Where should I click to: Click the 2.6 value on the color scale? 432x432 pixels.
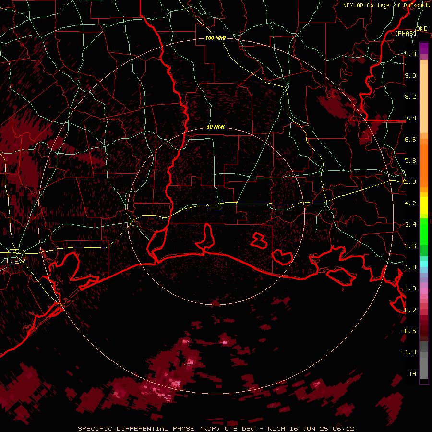[x=410, y=246]
